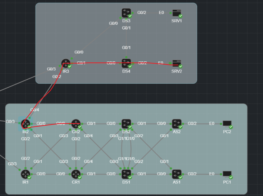
Task: Click the DS3 switch icon
Action: (x=126, y=13)
